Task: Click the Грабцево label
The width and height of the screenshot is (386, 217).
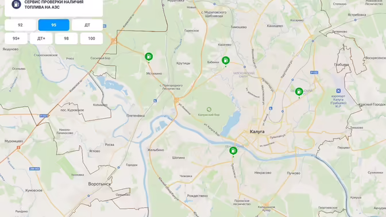Action: point(341,65)
